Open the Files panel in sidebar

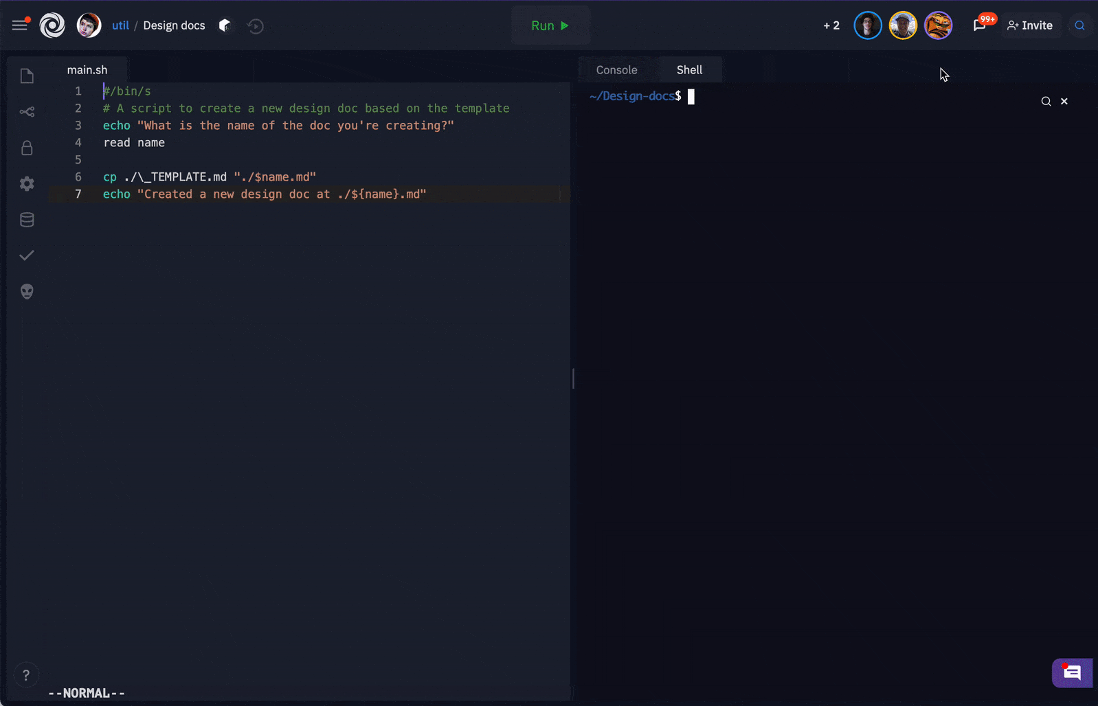27,76
